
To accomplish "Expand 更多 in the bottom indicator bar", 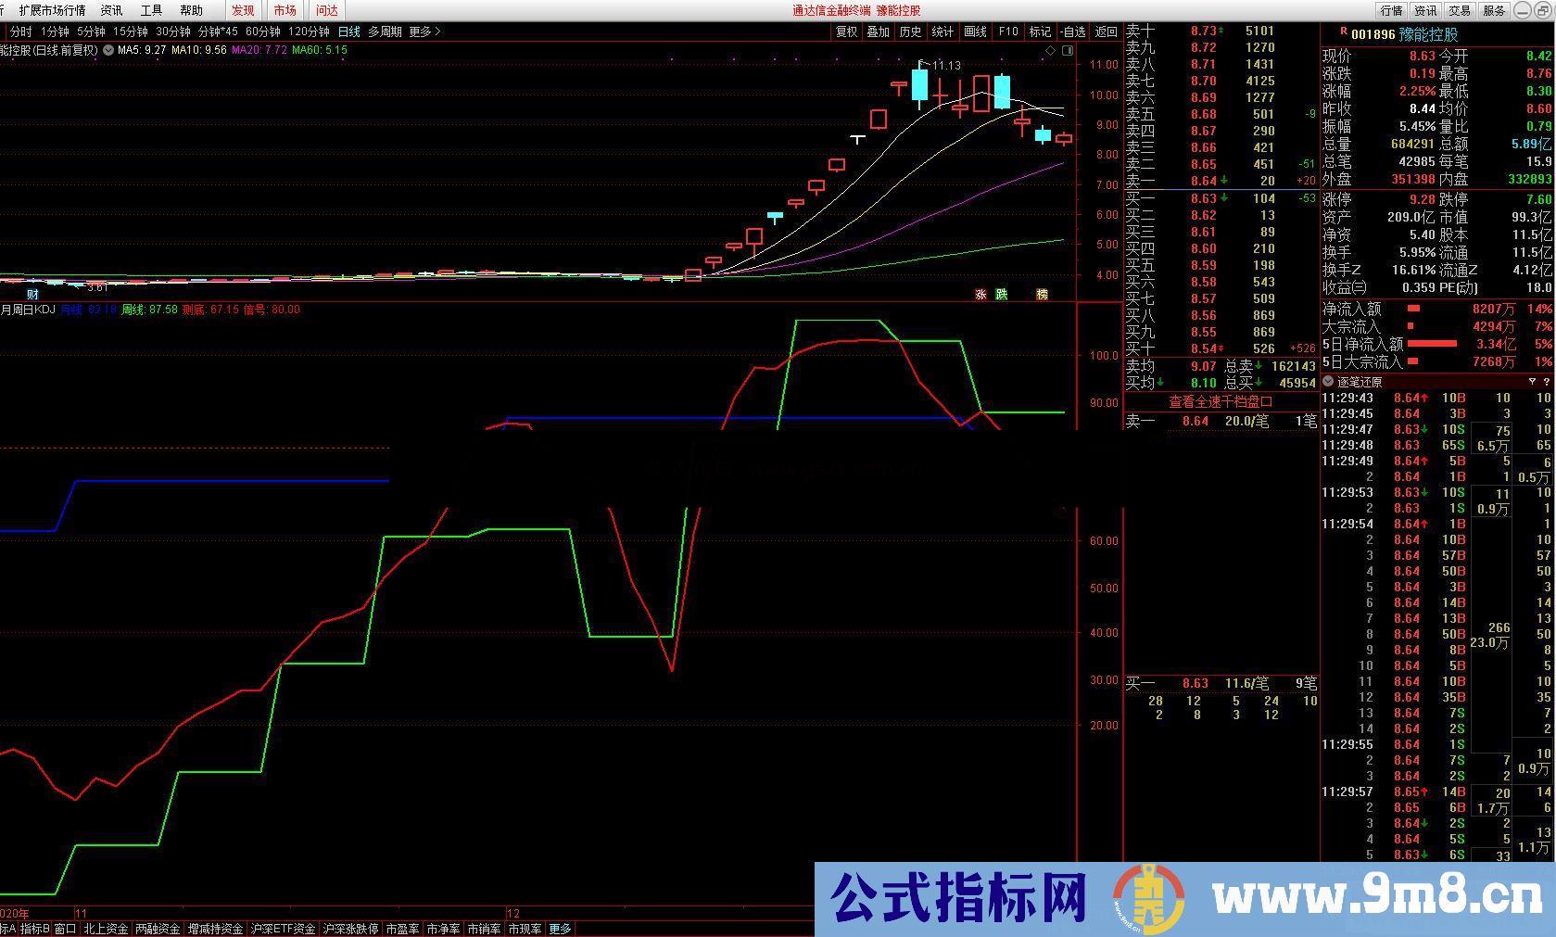I will [560, 927].
